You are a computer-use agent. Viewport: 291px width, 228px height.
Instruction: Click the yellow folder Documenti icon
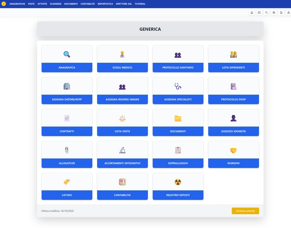pyautogui.click(x=178, y=118)
